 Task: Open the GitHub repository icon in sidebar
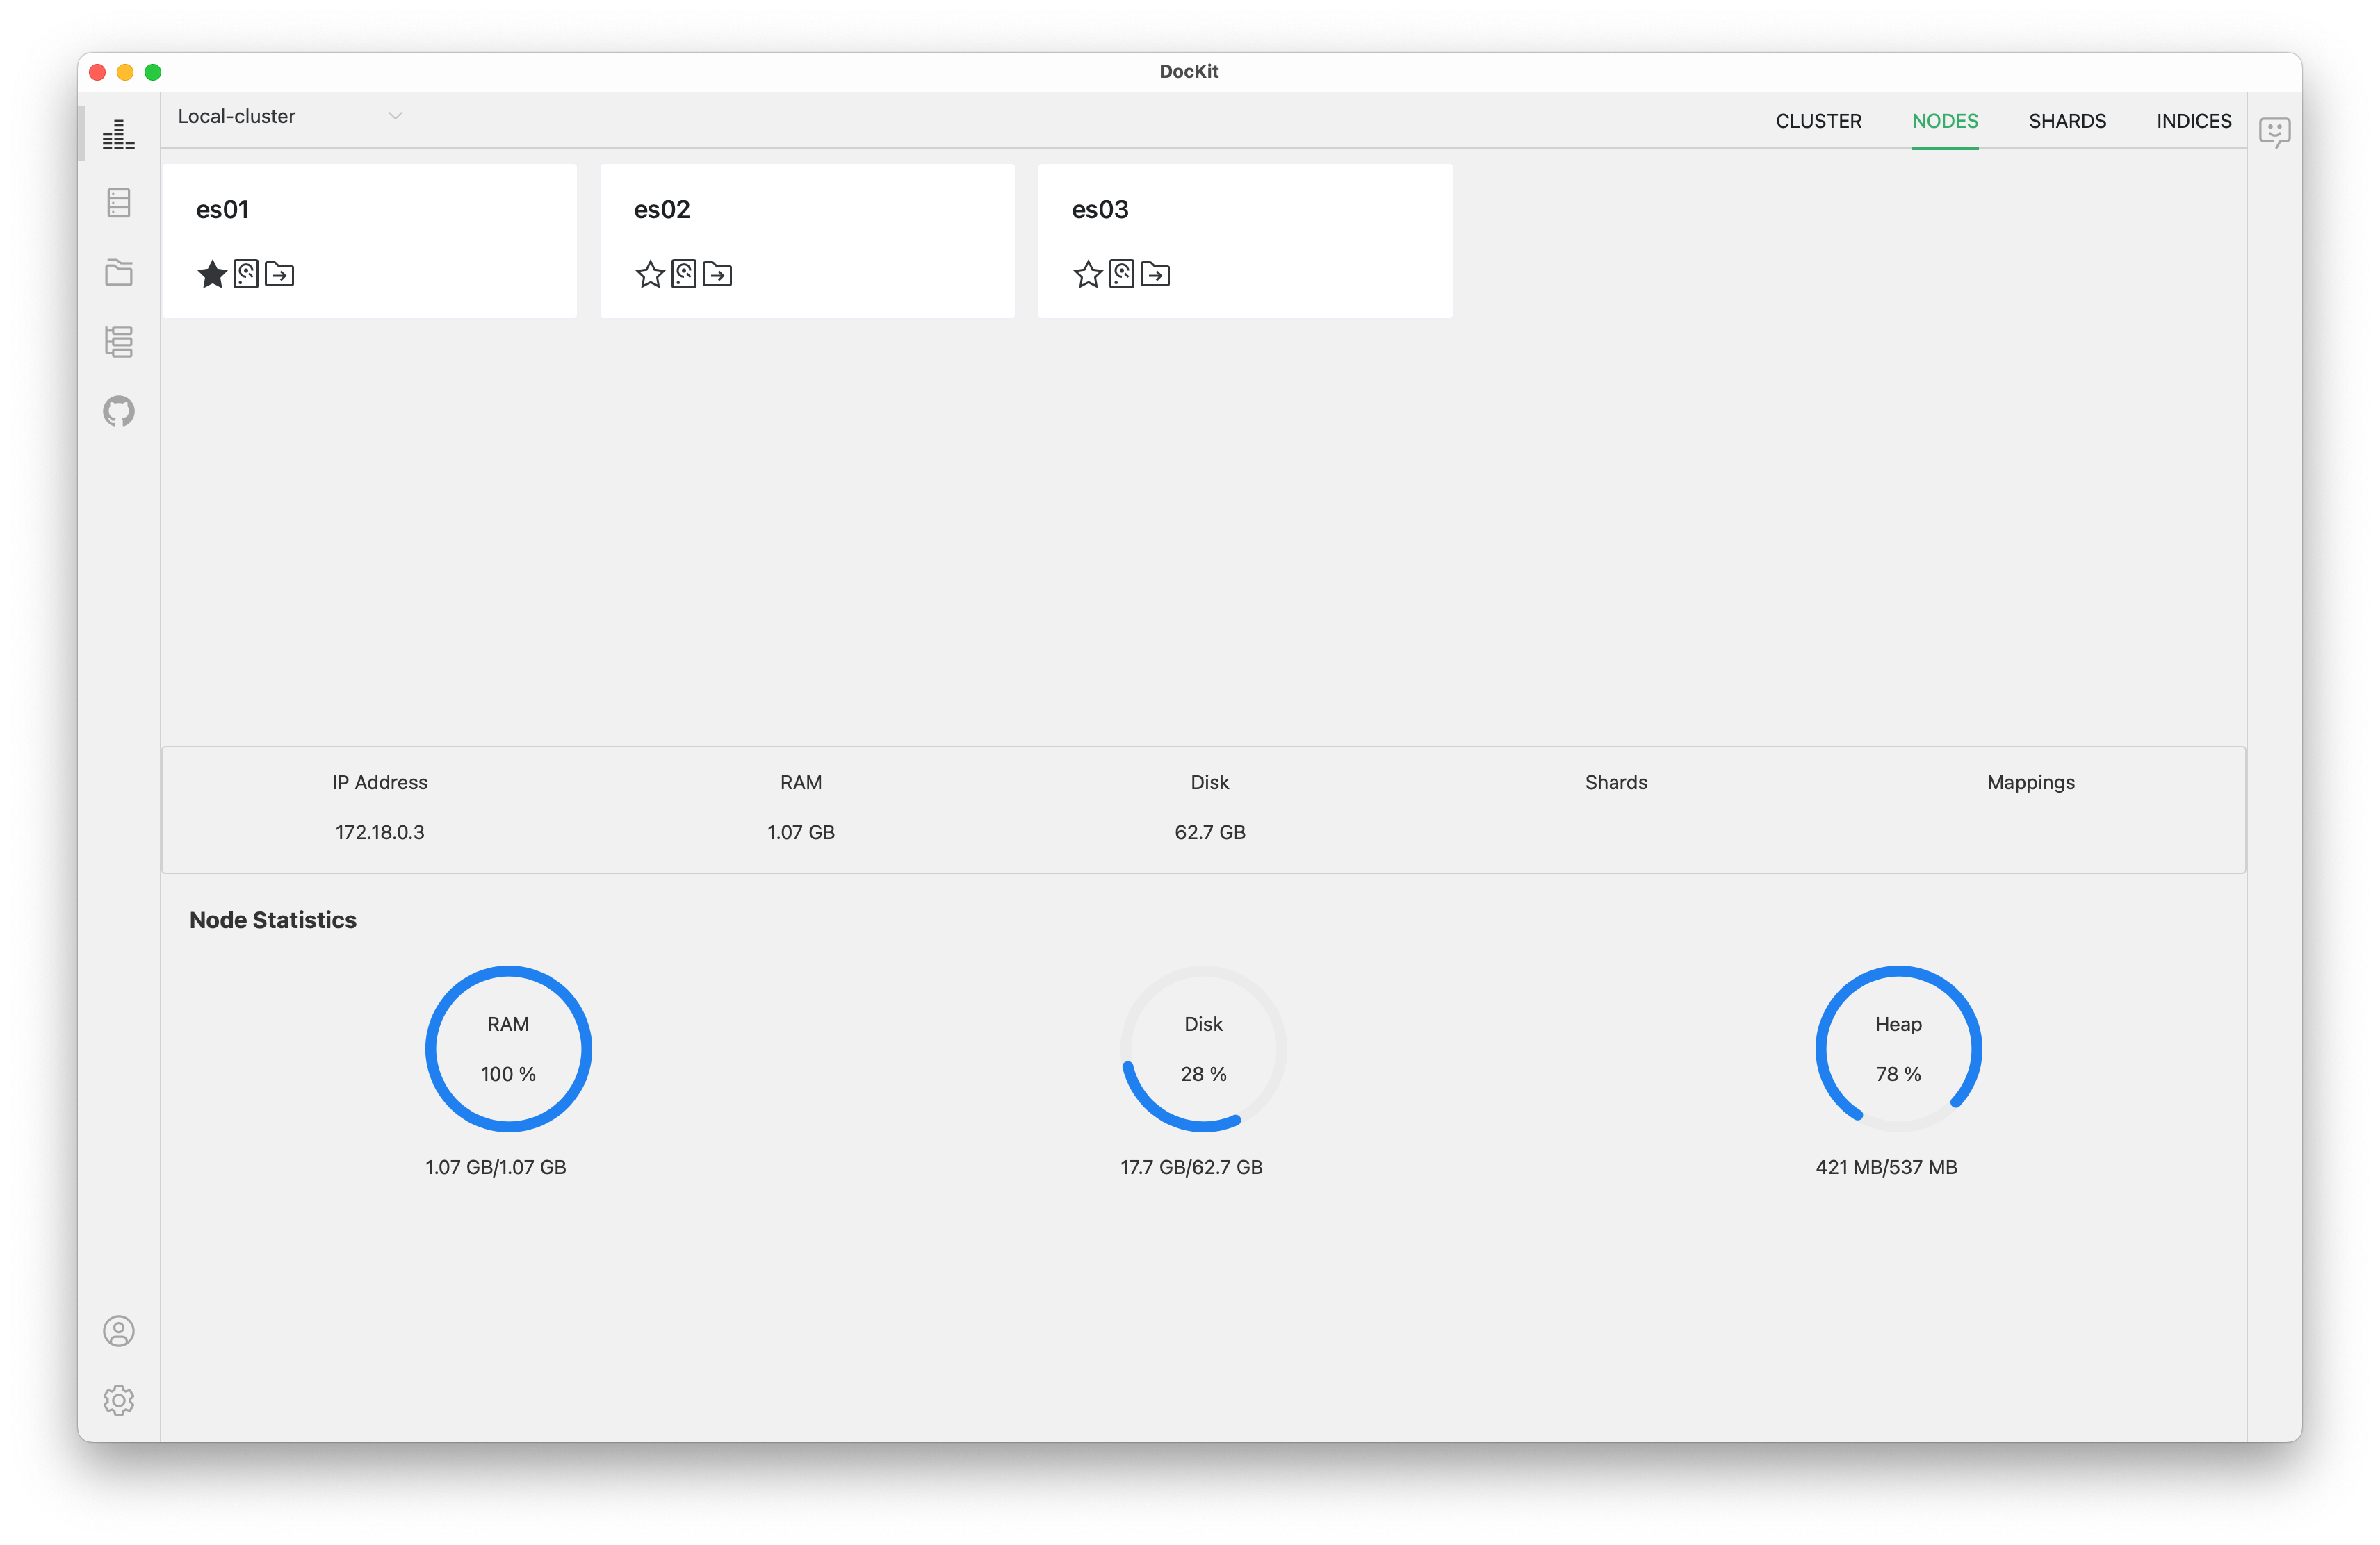[x=119, y=411]
